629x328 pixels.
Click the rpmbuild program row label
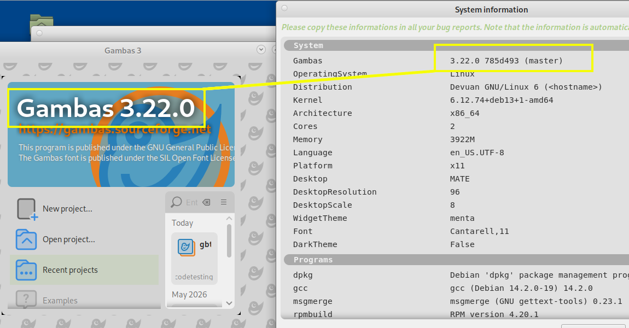click(312, 315)
